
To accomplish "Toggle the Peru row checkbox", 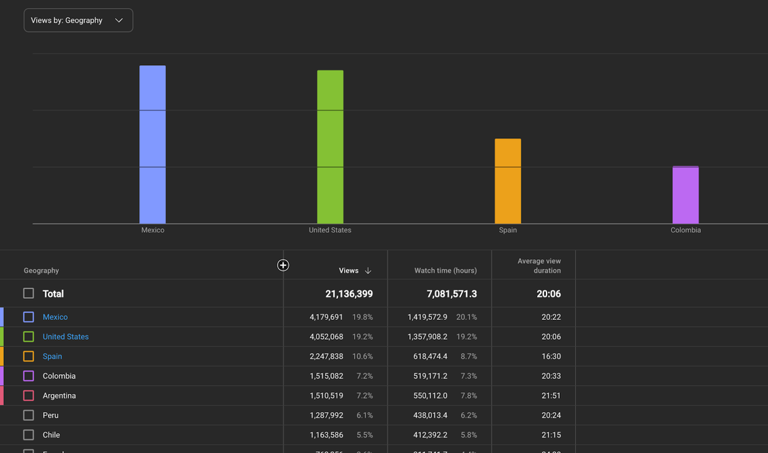I will 28,415.
